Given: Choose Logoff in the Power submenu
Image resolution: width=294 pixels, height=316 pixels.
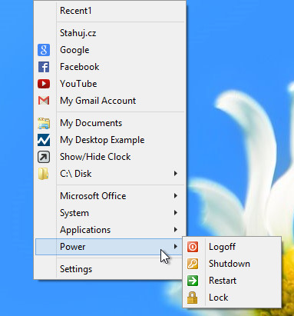Looking at the screenshot, I should (x=232, y=247).
